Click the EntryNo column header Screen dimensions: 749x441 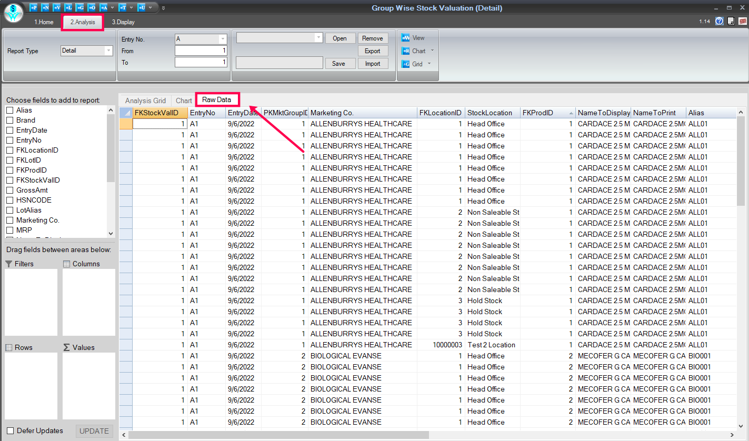(x=206, y=113)
